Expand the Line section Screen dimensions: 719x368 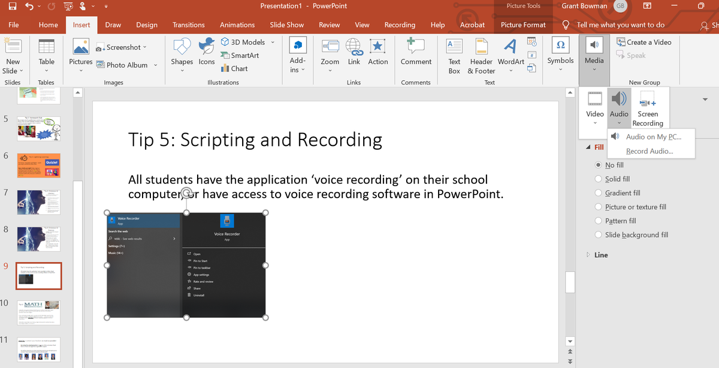pyautogui.click(x=600, y=255)
